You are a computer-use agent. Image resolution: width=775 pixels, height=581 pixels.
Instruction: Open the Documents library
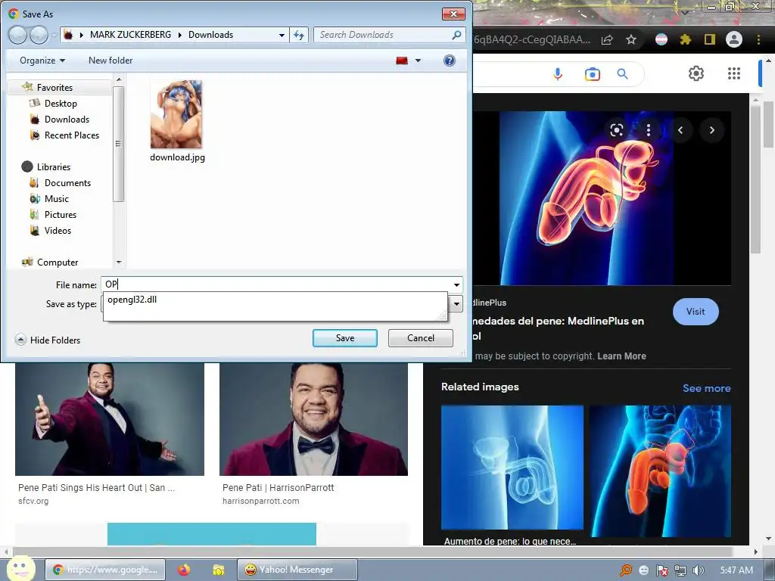[x=67, y=183]
